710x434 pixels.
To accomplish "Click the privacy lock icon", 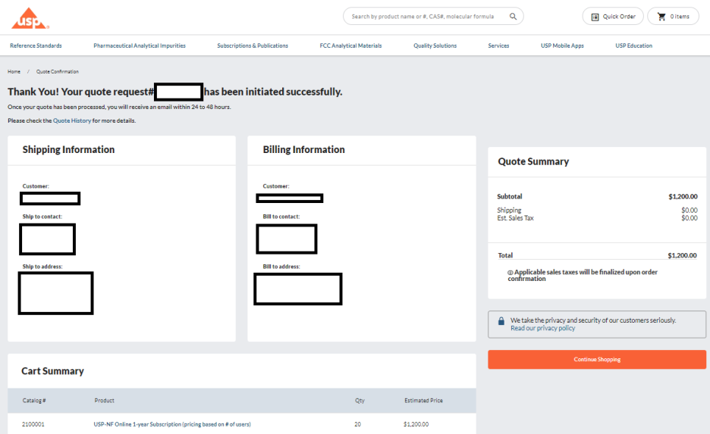I will (501, 321).
